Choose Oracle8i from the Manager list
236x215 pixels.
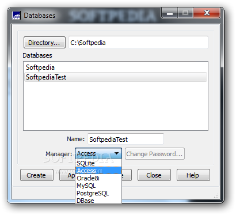[x=98, y=178]
